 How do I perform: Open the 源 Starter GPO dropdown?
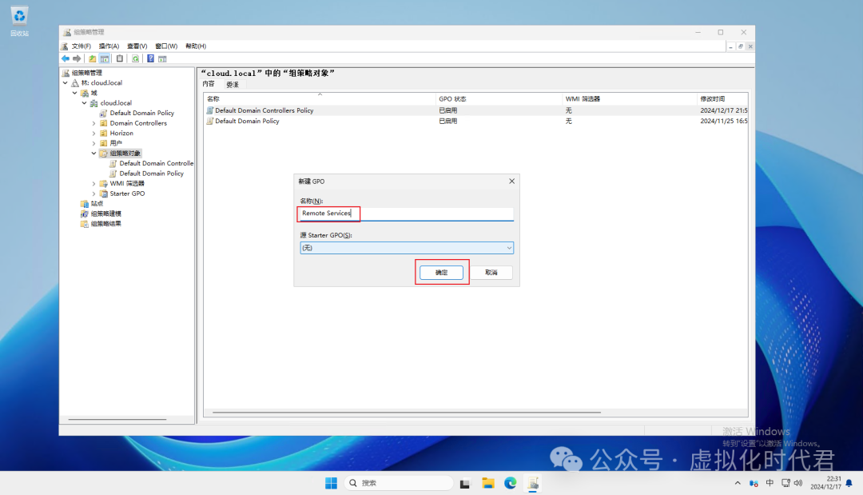click(407, 248)
